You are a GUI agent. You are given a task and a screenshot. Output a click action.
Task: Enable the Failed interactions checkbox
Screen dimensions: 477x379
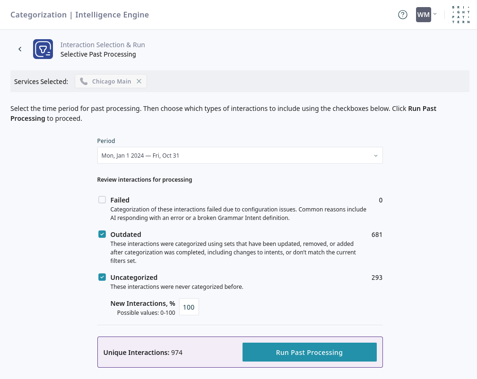click(x=102, y=200)
